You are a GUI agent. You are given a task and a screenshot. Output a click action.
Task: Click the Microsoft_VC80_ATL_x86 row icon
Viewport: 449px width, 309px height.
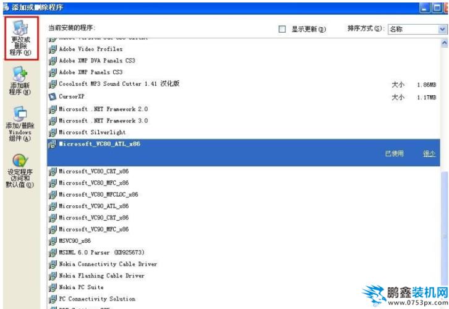pyautogui.click(x=53, y=144)
